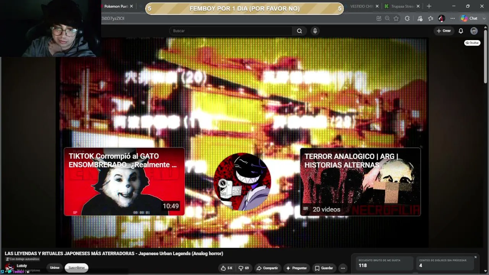Image resolution: width=489 pixels, height=275 pixels.
Task: Open the YouTube account avatar menu
Action: click(x=474, y=31)
